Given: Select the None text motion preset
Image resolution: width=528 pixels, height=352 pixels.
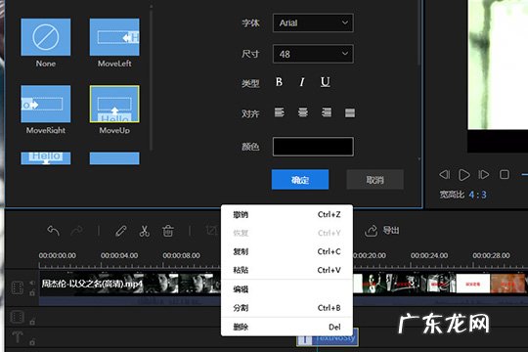Looking at the screenshot, I should pos(46,37).
